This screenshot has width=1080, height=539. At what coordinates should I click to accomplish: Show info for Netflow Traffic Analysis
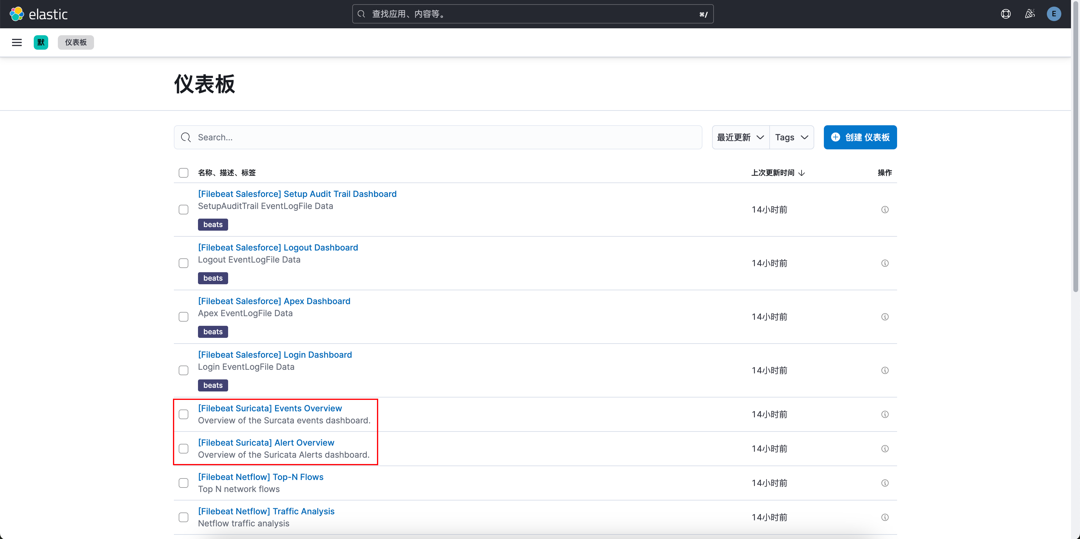click(885, 517)
